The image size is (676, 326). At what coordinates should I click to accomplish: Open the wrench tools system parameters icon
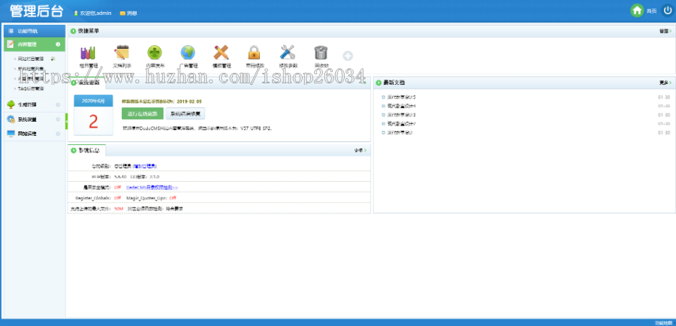click(287, 53)
